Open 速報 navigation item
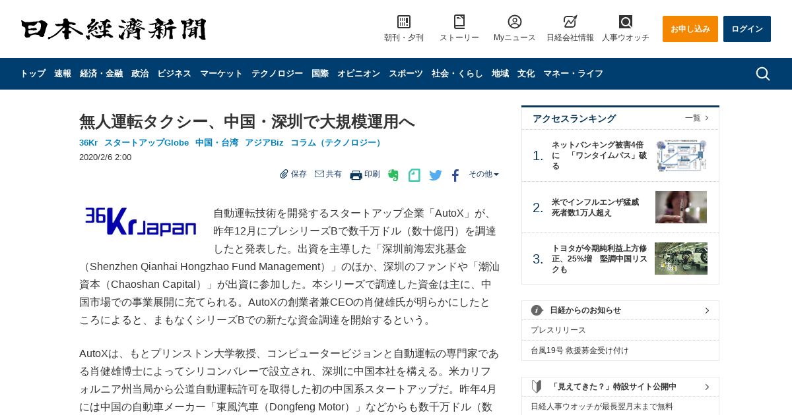Viewport: 792px width, 415px height. (x=63, y=74)
